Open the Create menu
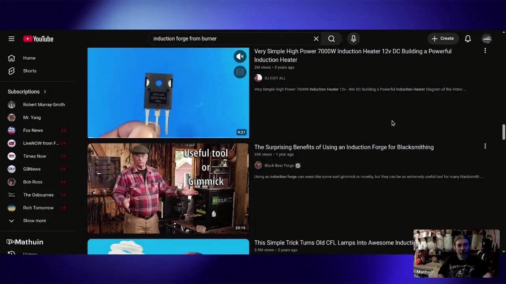Screen dimensions: 506x284 (x=443, y=38)
